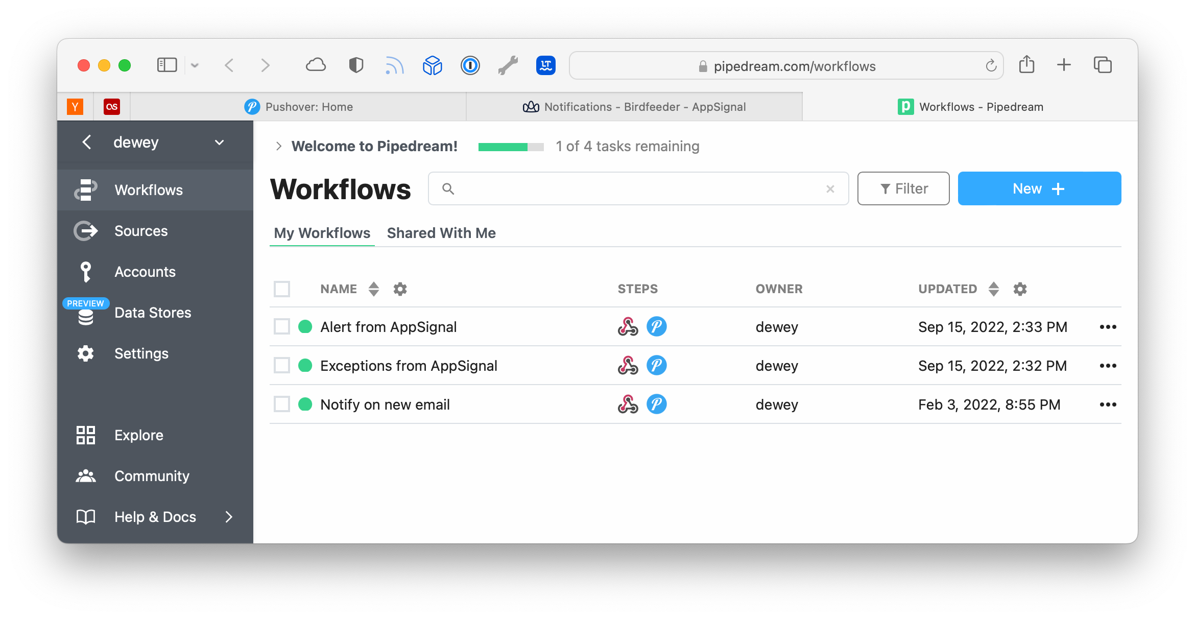Click the webhook step icon for Alert from AppSignal

(x=628, y=327)
